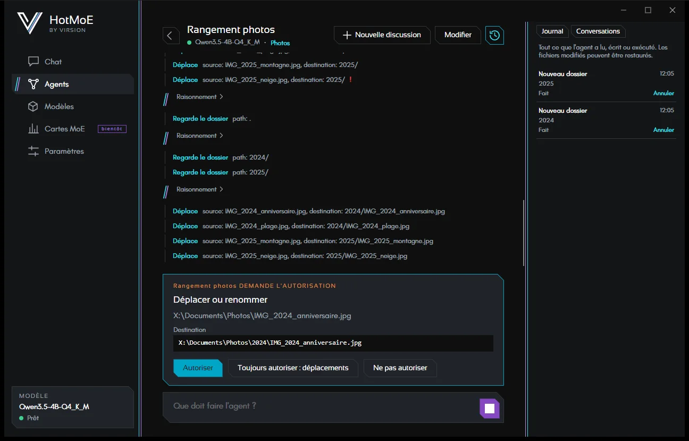Expand the Raisonnement after 'path: 2025/'
This screenshot has height=441, width=689.
[200, 189]
